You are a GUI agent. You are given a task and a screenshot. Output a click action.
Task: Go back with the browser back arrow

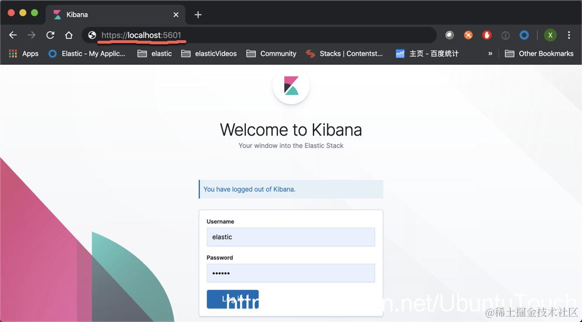13,36
